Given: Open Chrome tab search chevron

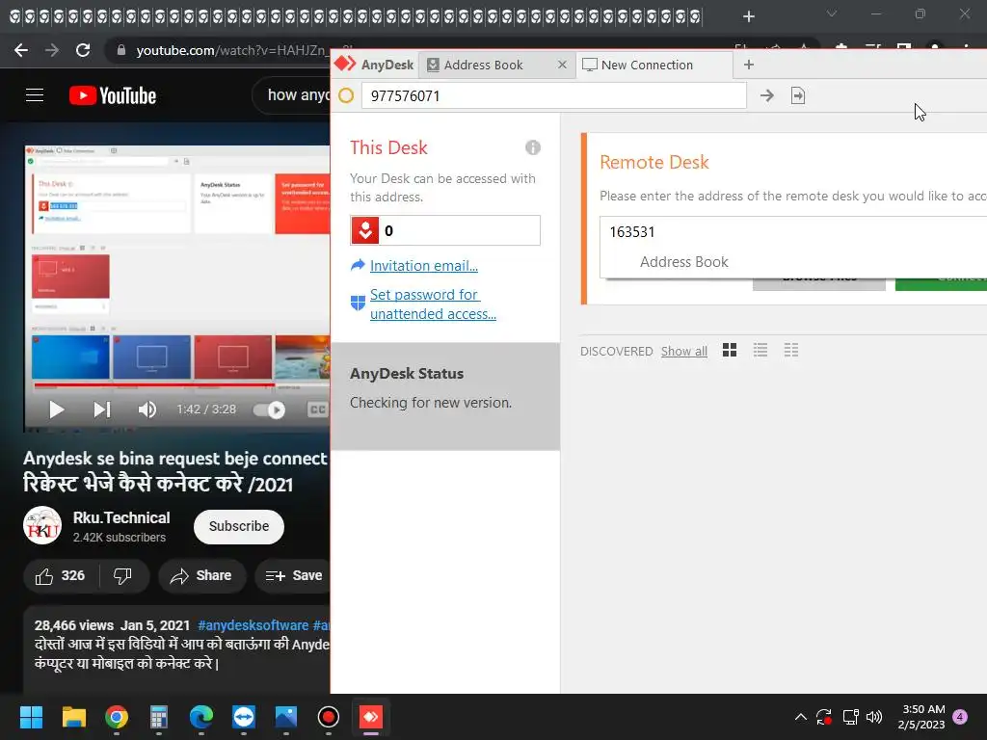Looking at the screenshot, I should coord(832,13).
